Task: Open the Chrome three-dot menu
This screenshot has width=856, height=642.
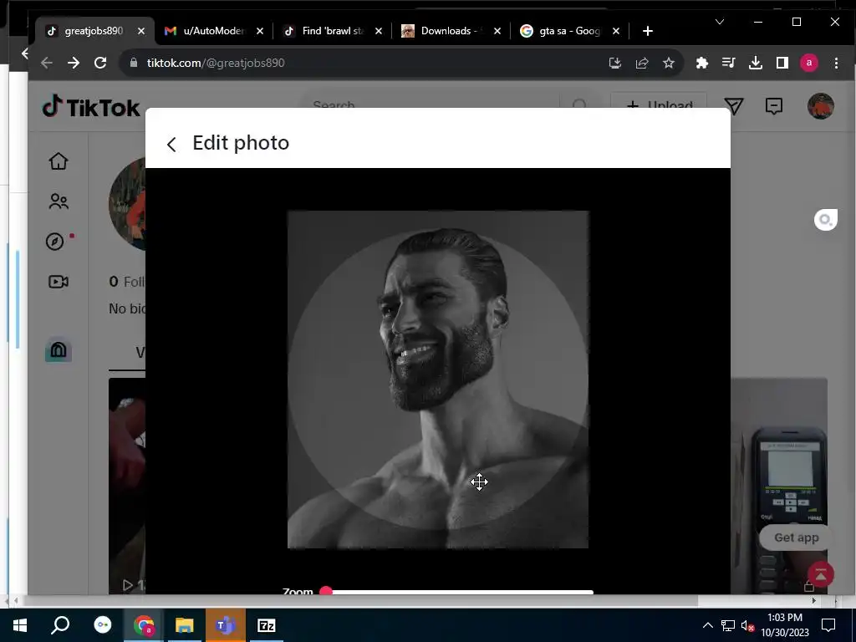Action: [x=836, y=63]
